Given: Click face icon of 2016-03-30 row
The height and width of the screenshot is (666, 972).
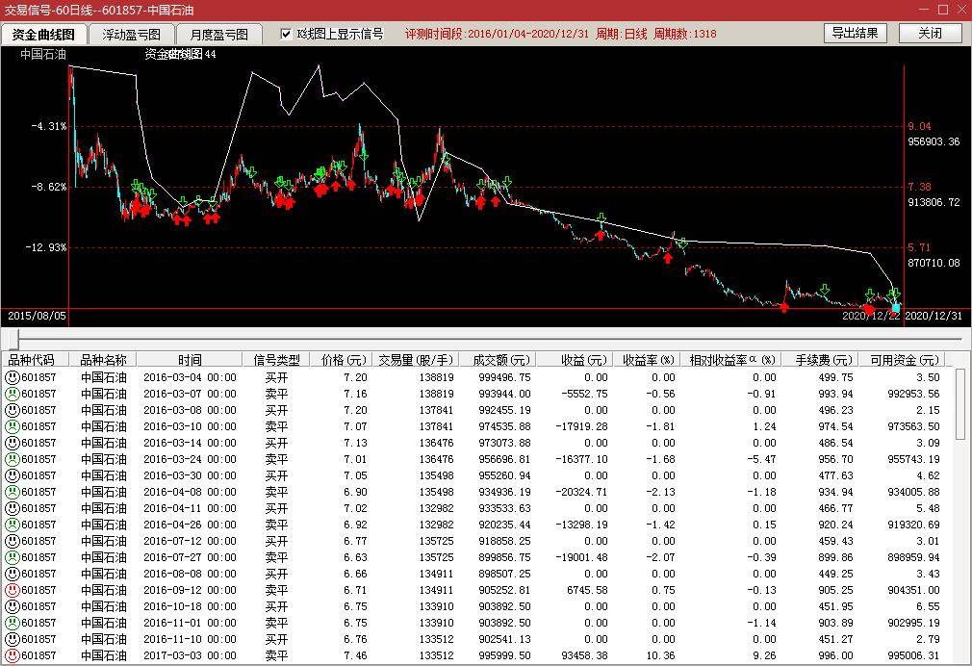Looking at the screenshot, I should [x=13, y=475].
